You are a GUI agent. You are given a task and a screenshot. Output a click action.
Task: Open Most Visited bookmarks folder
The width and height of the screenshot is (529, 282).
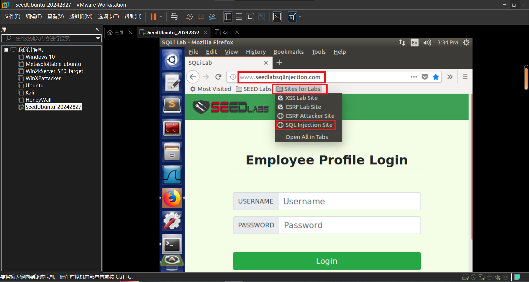coord(210,89)
